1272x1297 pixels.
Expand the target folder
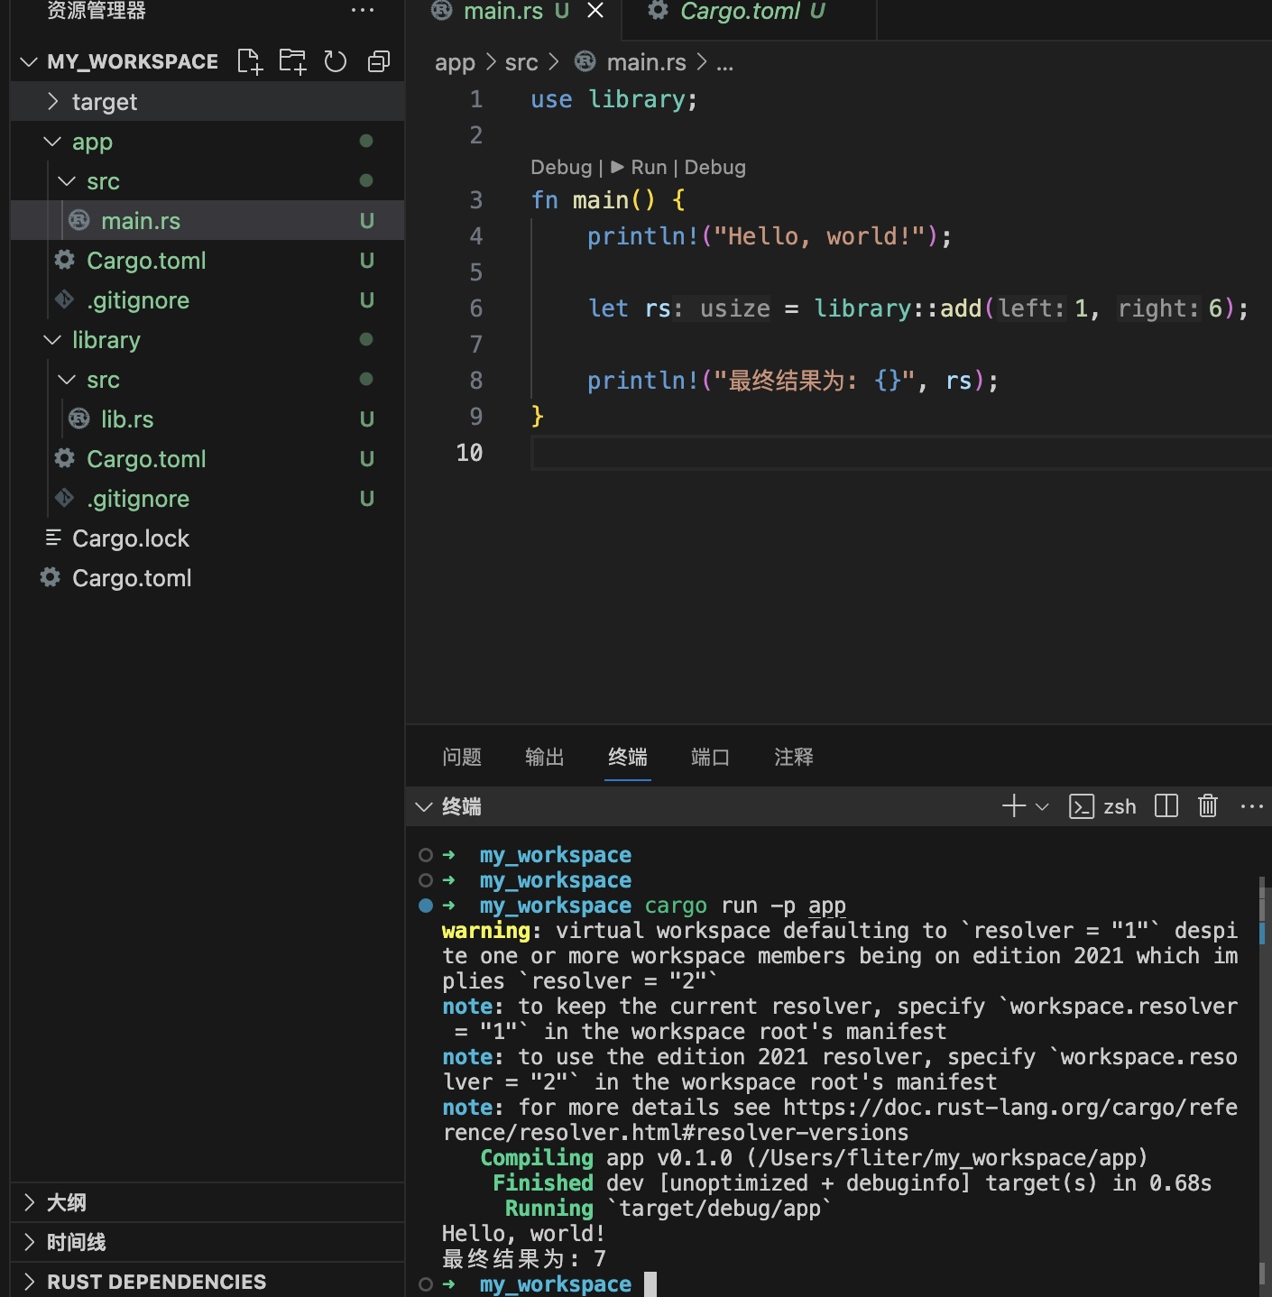click(x=105, y=102)
